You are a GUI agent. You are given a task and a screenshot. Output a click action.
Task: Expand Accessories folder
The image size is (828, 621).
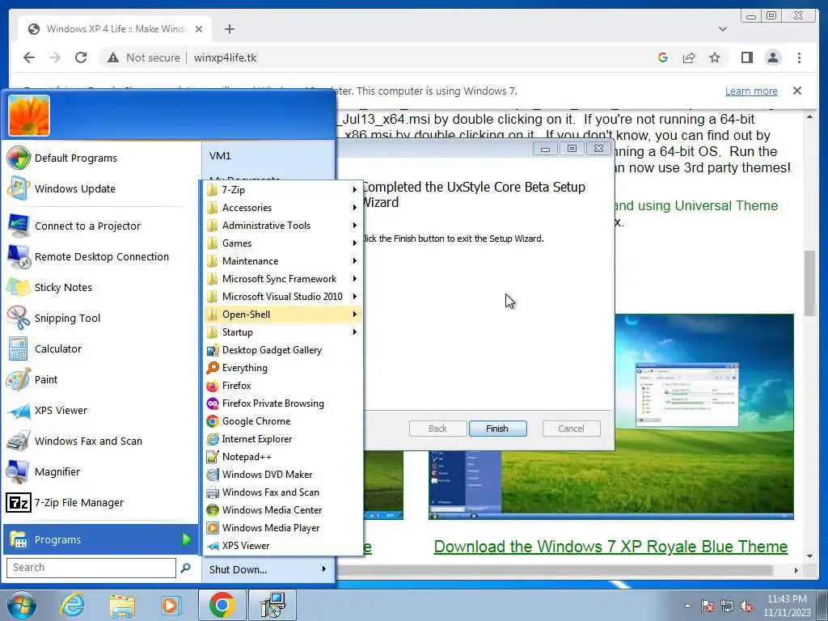pyautogui.click(x=282, y=208)
